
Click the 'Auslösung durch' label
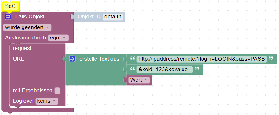click(26, 38)
